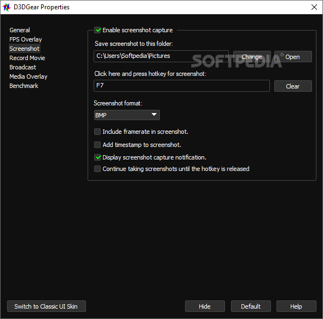
Task: Expand the BMP screenshot format dropdown
Action: point(126,115)
